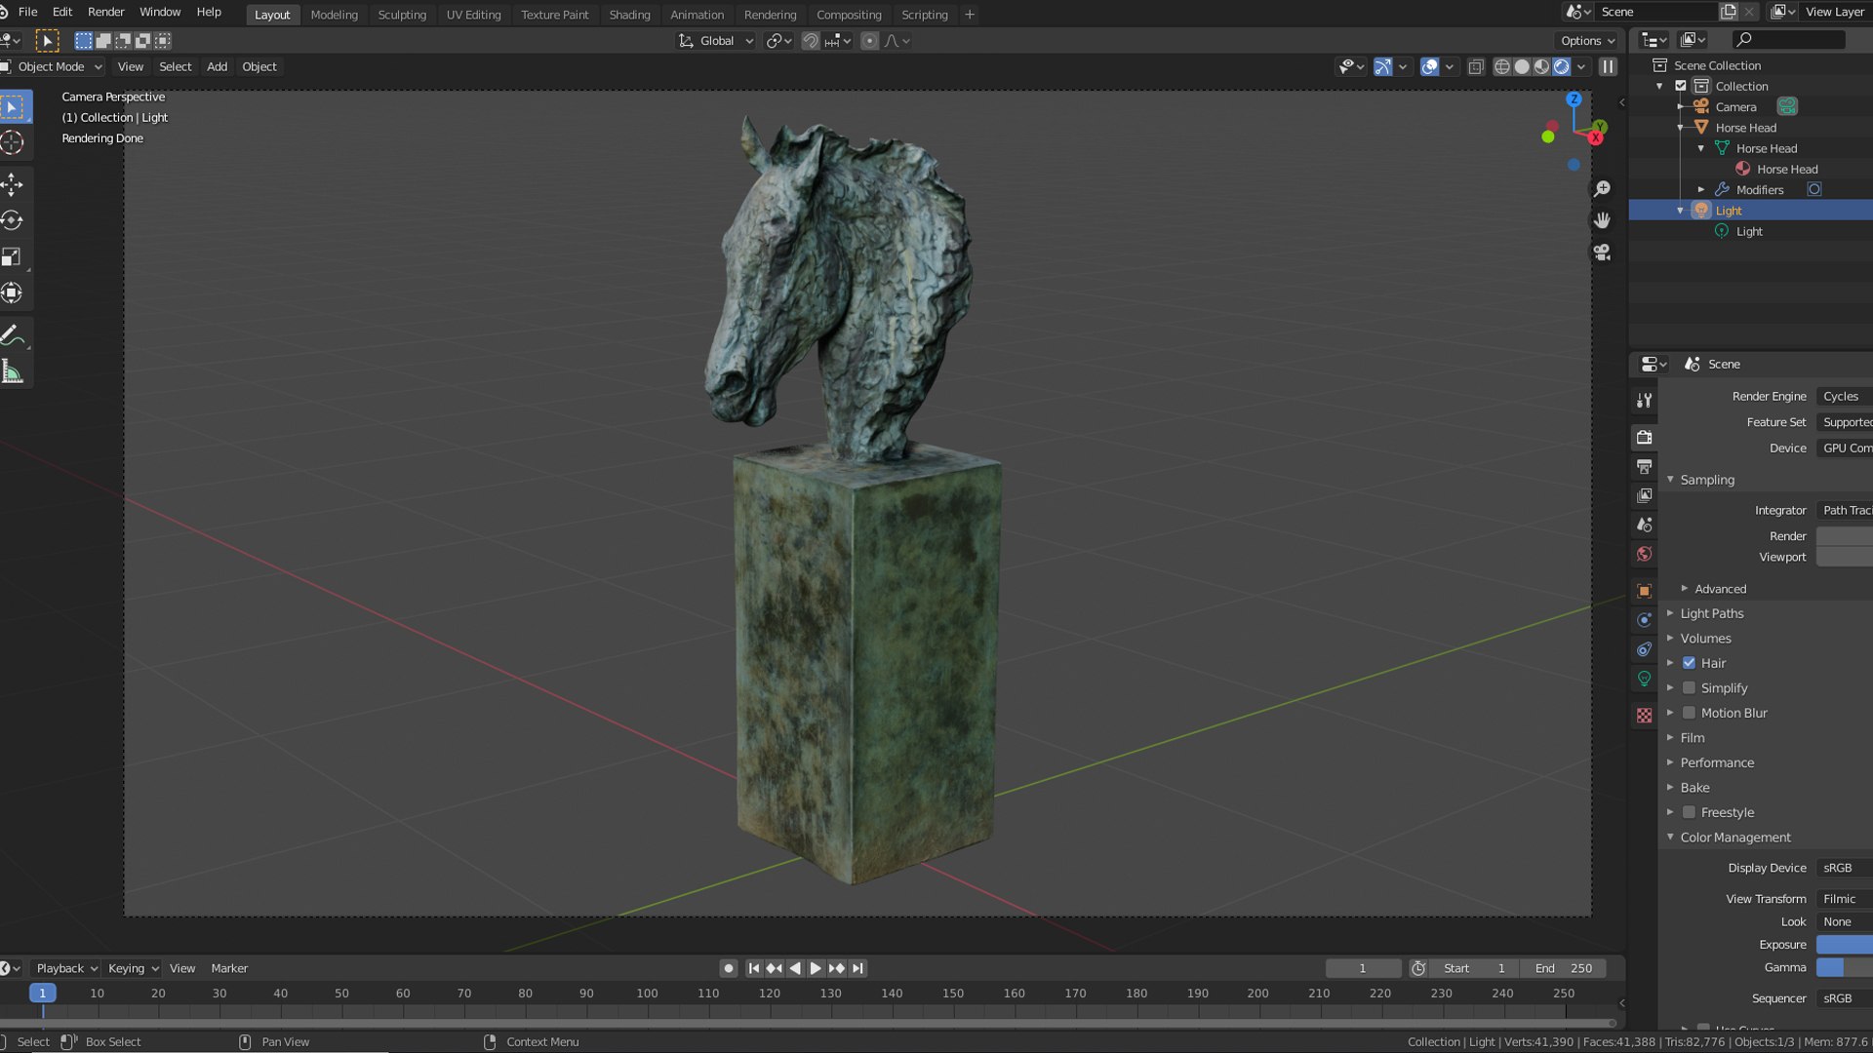Open the World properties tab

coord(1645,554)
